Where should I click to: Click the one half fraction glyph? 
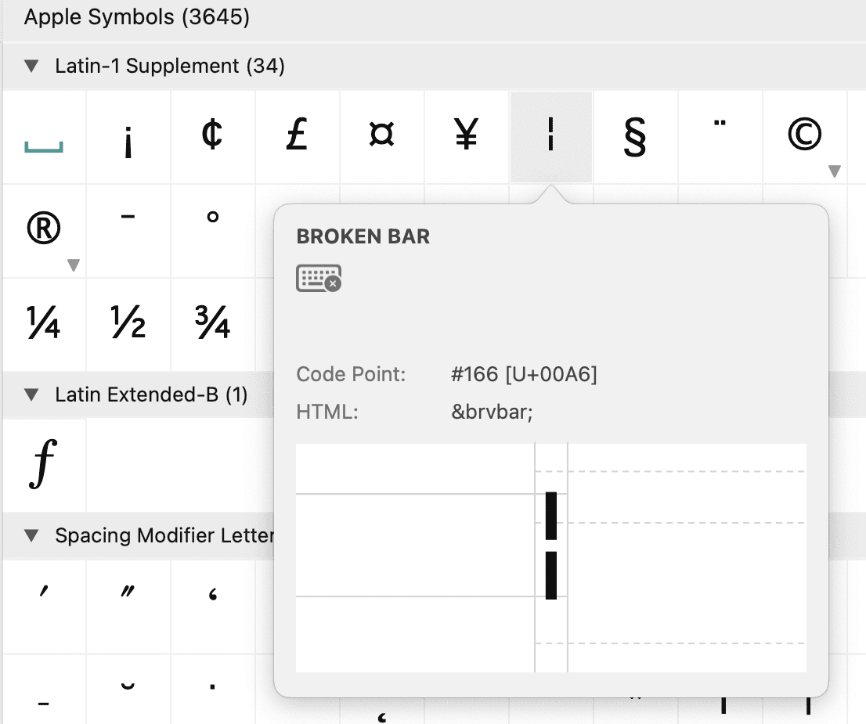(128, 322)
